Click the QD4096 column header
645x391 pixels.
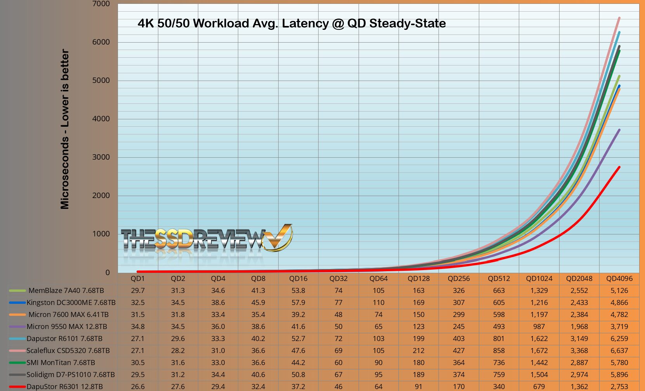coord(619,278)
